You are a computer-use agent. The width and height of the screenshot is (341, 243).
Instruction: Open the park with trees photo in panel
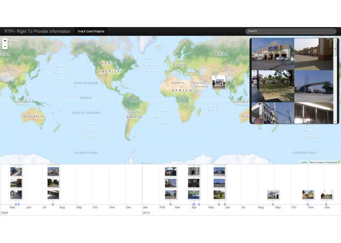click(x=273, y=86)
